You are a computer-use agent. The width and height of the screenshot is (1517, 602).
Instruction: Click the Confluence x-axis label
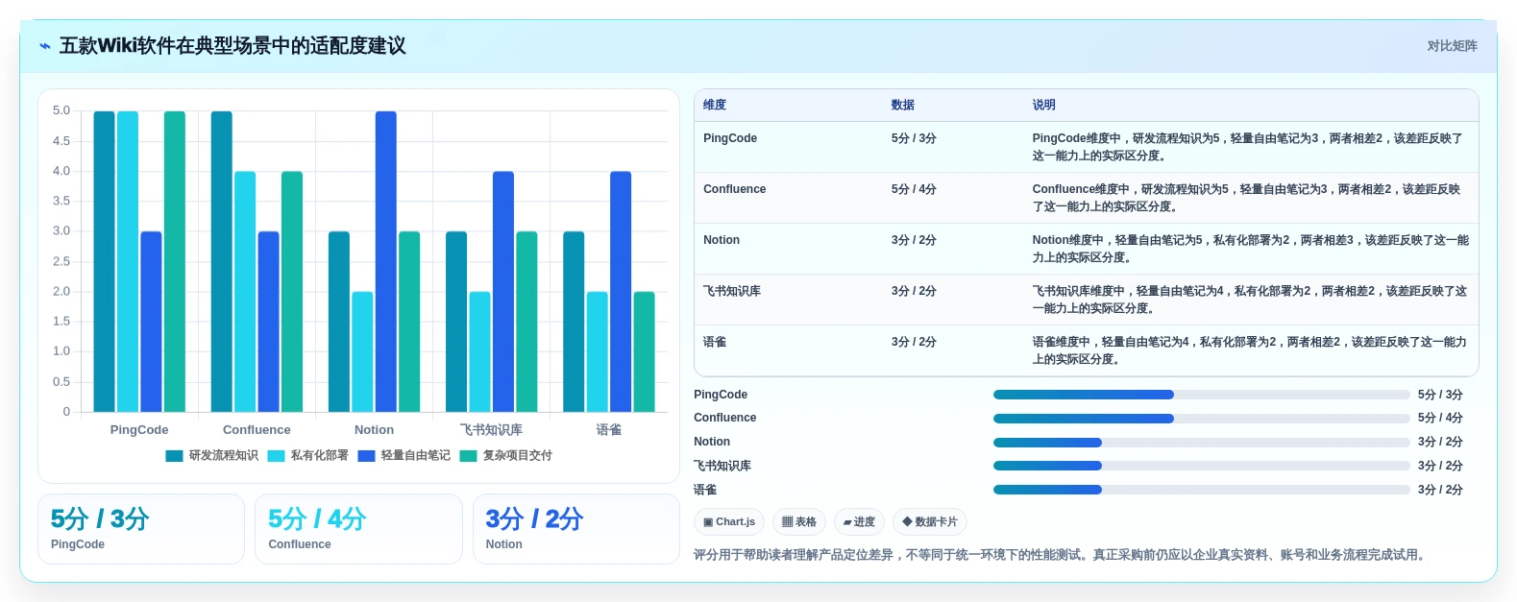(x=257, y=430)
